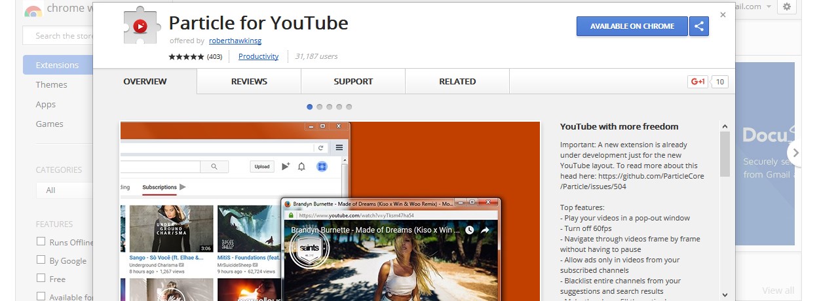This screenshot has width=819, height=301.
Task: Open the All categories dropdown
Action: coord(64,190)
